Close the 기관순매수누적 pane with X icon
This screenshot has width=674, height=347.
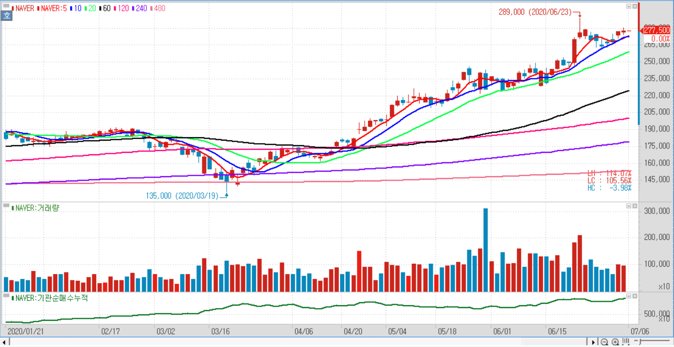635,296
